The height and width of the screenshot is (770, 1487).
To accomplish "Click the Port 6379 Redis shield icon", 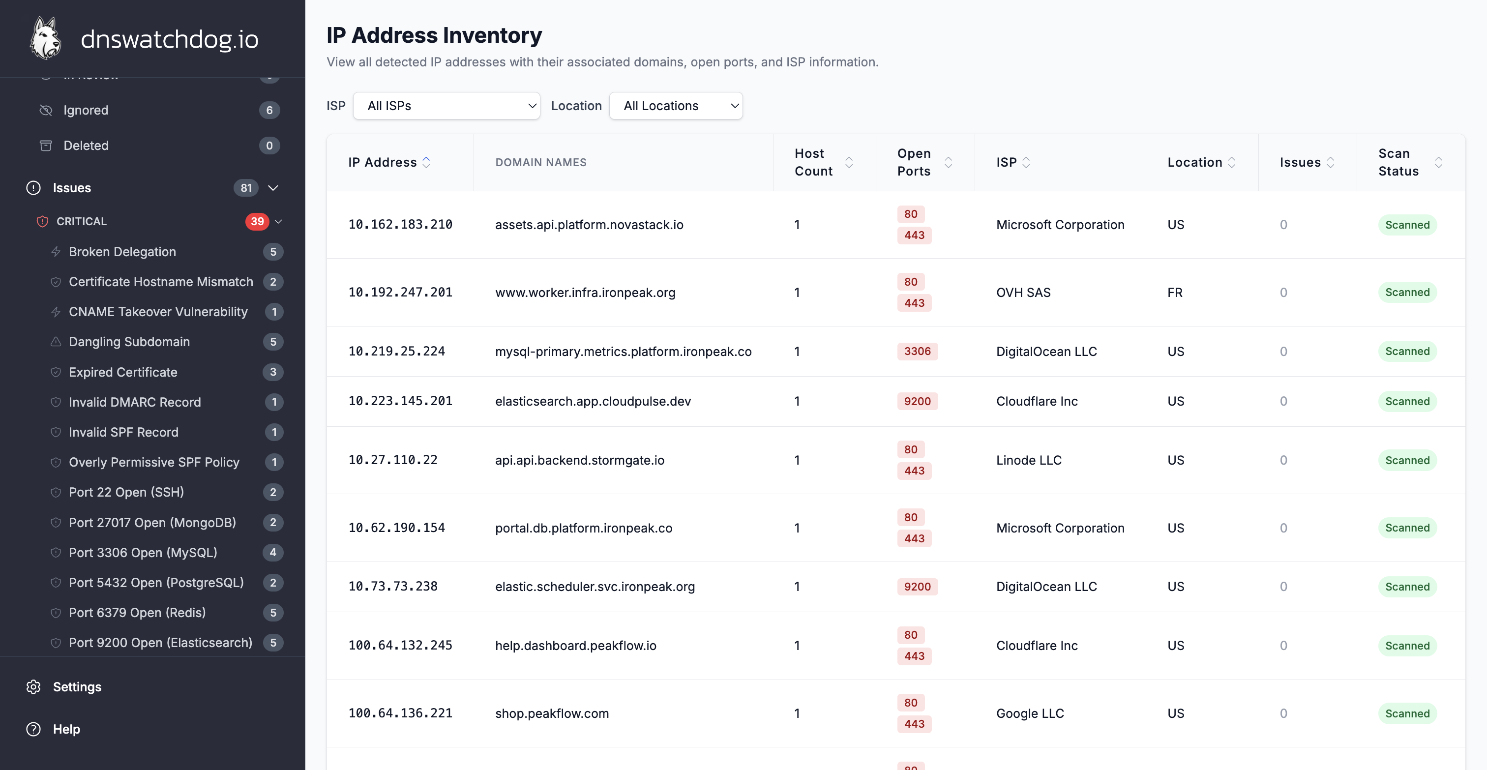I will (x=56, y=613).
